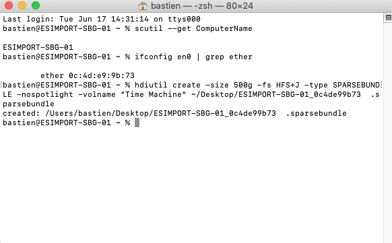
Task: Click the MAC address 0c:4d:e9:9b:73 output
Action: (102, 75)
